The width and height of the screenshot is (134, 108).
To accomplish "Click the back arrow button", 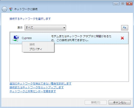I will click(4, 9).
